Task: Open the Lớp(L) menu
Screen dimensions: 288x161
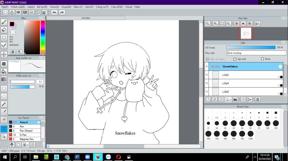Action: click(31, 7)
